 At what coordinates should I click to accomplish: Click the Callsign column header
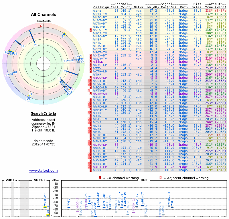coord(101,7)
